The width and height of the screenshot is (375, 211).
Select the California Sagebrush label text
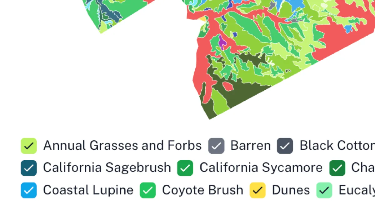107,168
